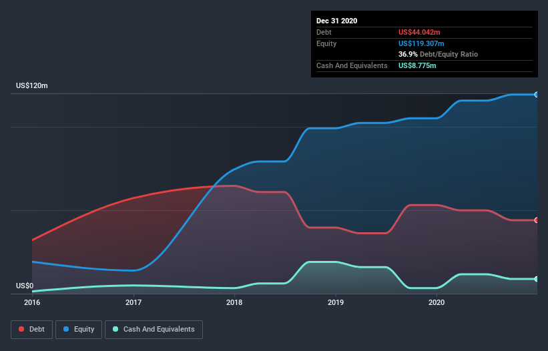
Task: Select the 2016 x-axis label
Action: tap(32, 302)
